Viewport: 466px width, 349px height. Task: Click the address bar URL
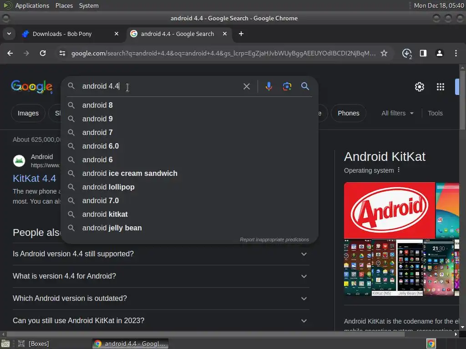pos(223,53)
